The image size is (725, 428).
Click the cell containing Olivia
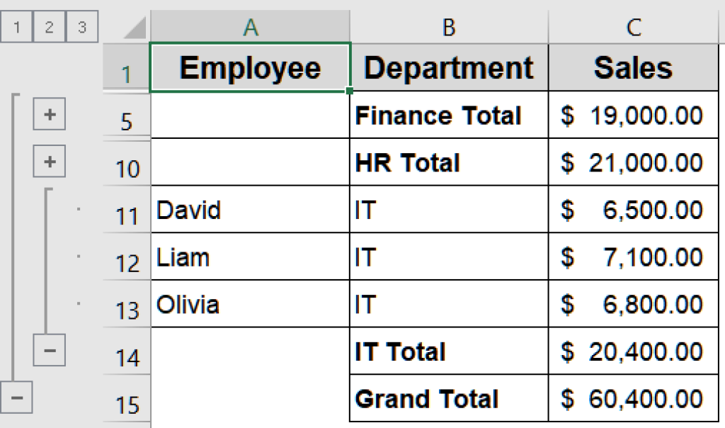(249, 304)
